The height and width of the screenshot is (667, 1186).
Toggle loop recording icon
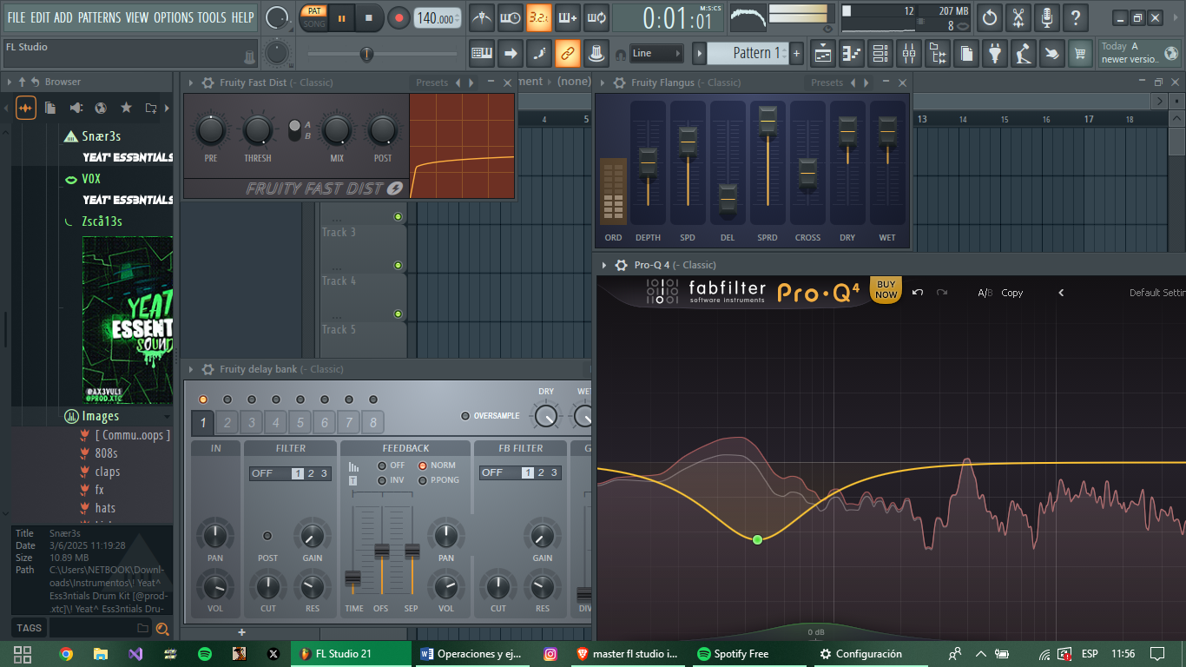coord(596,17)
